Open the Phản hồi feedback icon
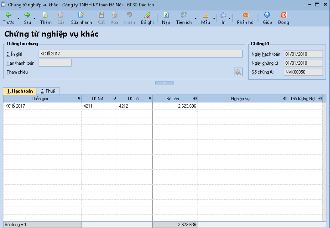Image resolution: width=330 pixels, height=228 pixels. point(245,15)
